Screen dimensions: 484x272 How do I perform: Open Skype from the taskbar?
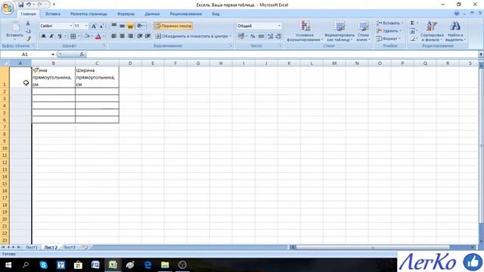pos(44,265)
